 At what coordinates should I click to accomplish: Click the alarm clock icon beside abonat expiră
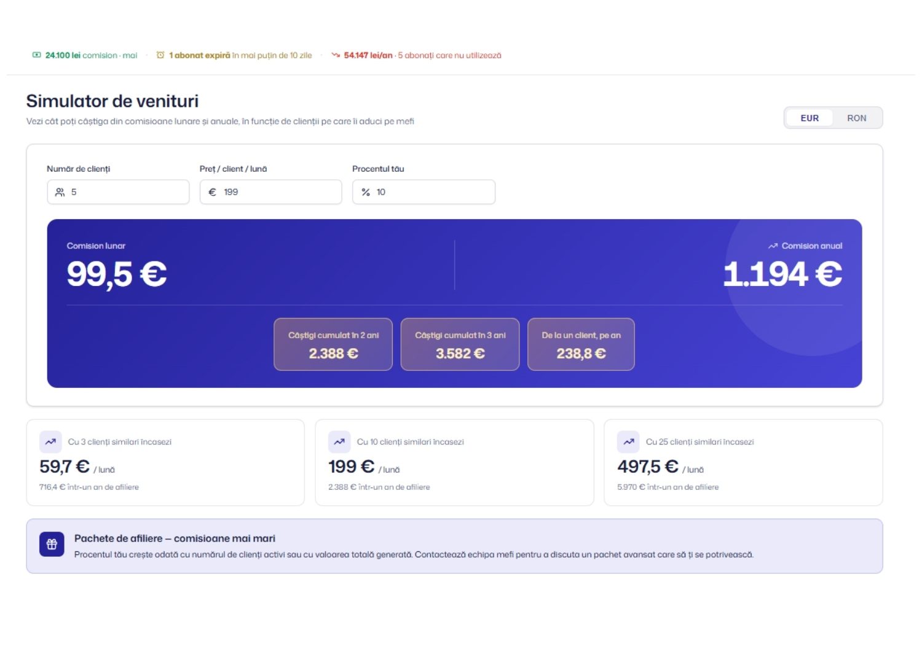(x=160, y=55)
